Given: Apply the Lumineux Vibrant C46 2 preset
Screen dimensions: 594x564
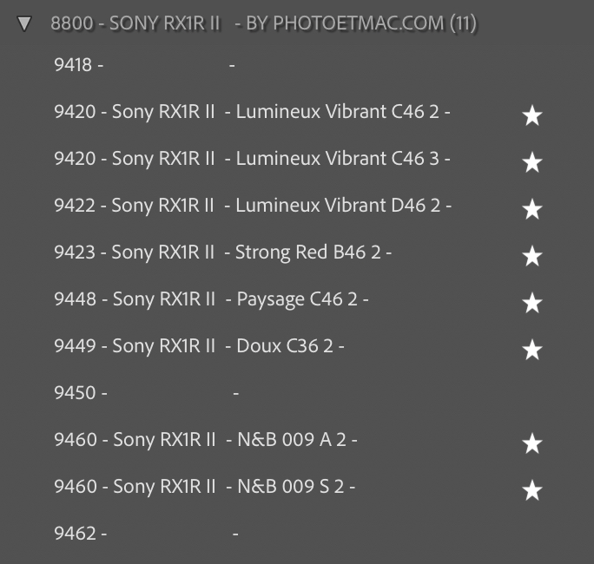Looking at the screenshot, I should click(252, 112).
